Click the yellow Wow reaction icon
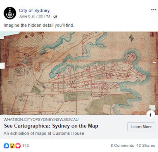 pos(12,146)
